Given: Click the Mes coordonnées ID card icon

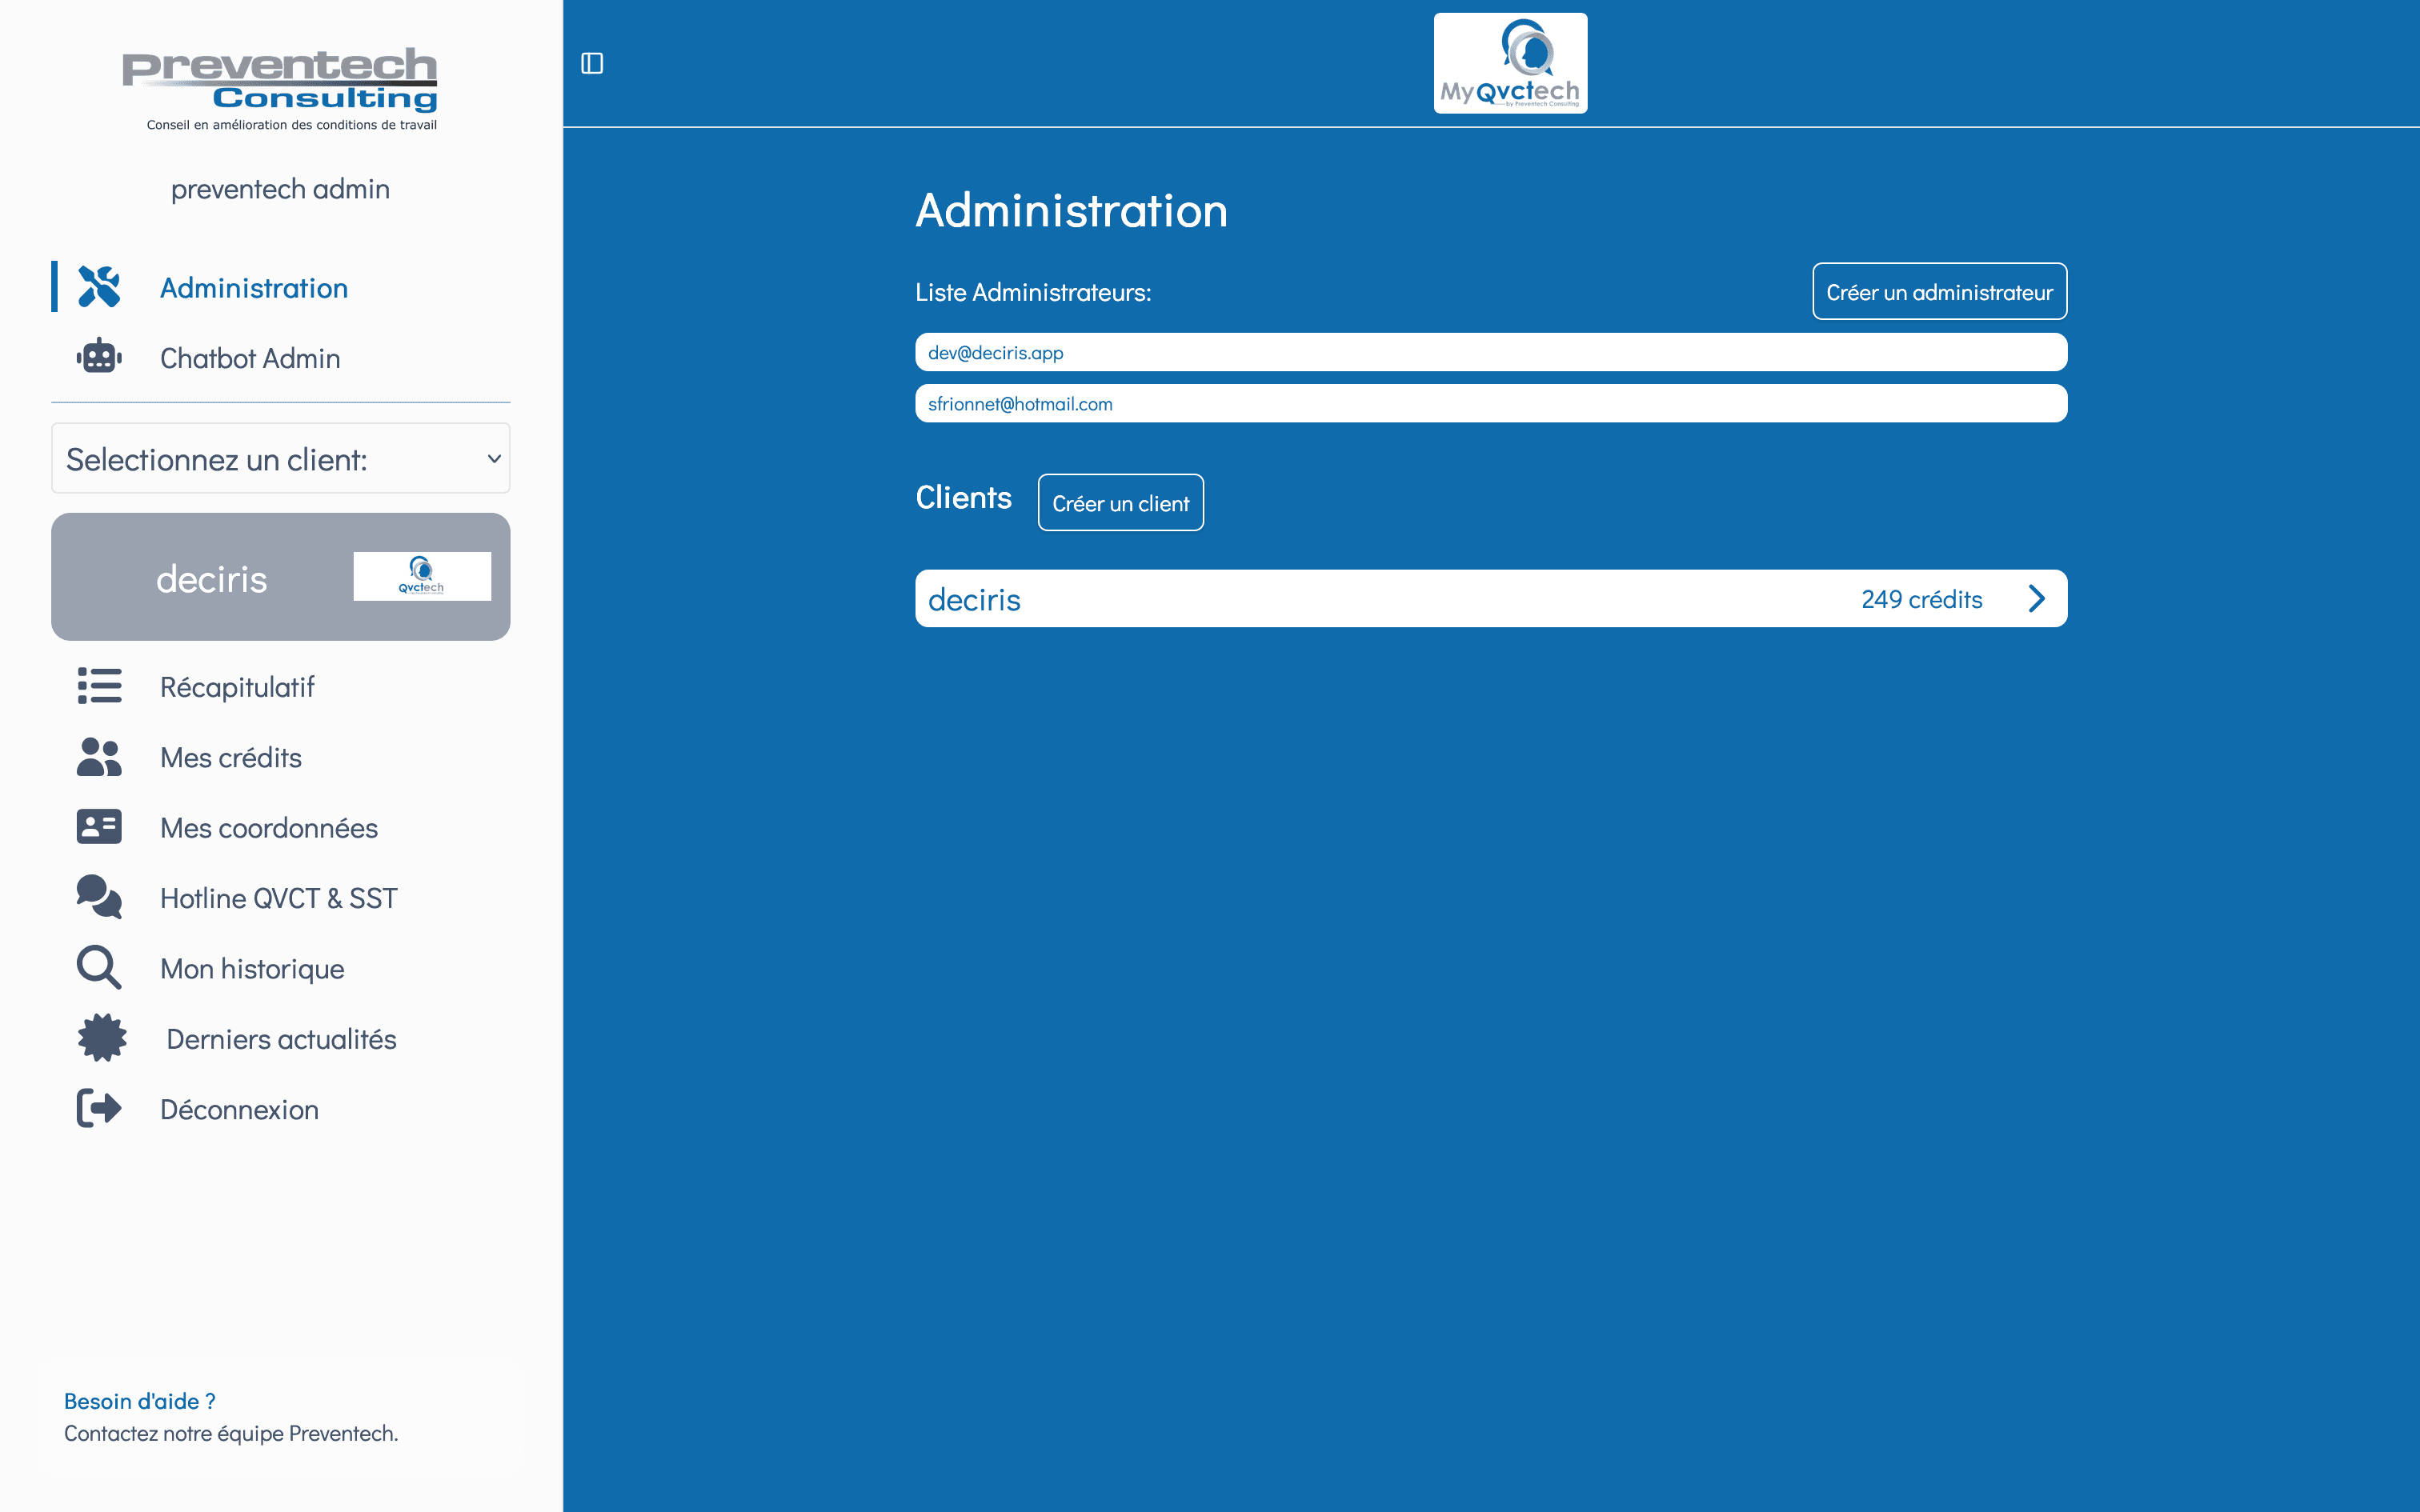Looking at the screenshot, I should (99, 827).
